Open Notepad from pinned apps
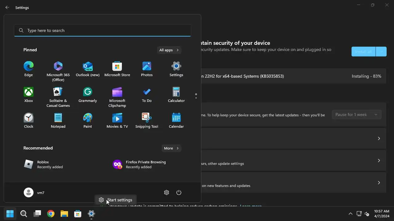394x221 pixels. 58,121
